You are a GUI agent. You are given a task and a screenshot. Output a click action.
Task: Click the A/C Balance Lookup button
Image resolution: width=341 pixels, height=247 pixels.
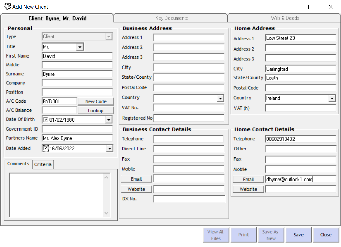click(x=96, y=111)
